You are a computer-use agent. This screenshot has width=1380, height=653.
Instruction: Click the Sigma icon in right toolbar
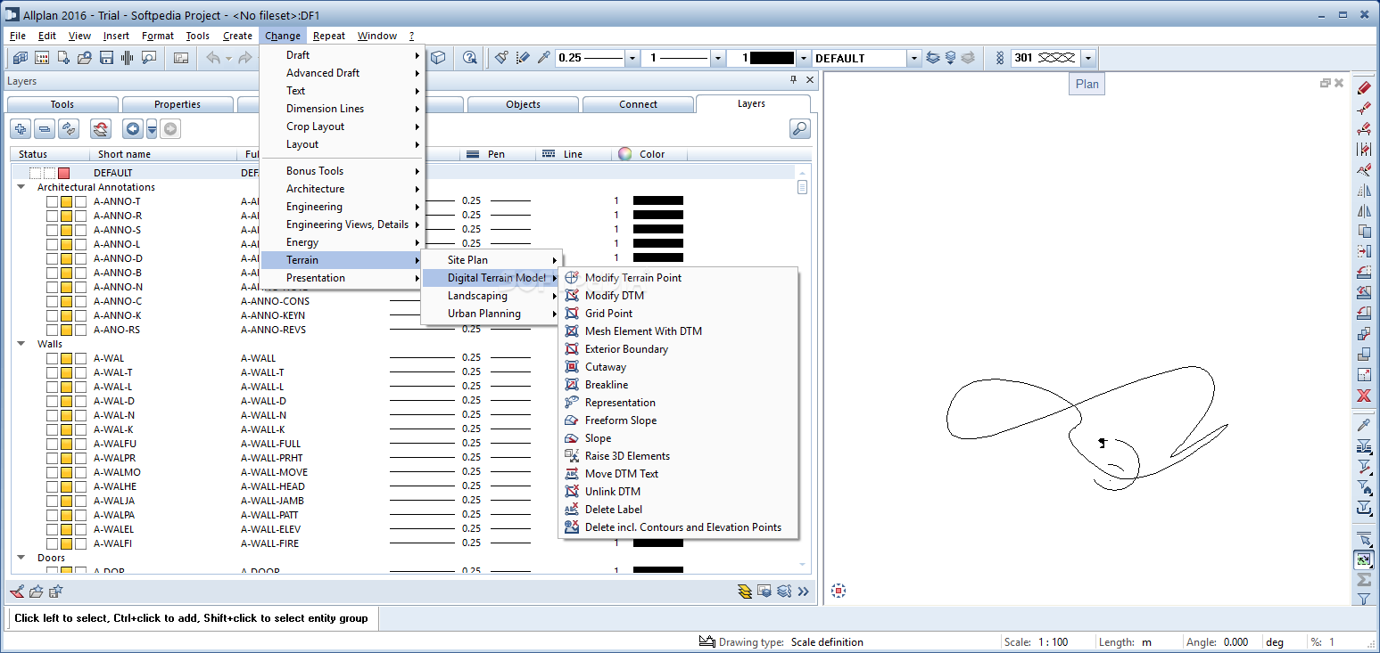(1364, 580)
